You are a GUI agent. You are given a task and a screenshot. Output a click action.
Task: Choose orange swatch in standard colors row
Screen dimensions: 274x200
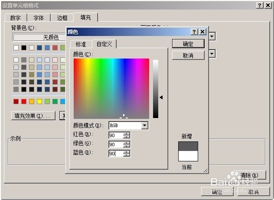(32, 102)
